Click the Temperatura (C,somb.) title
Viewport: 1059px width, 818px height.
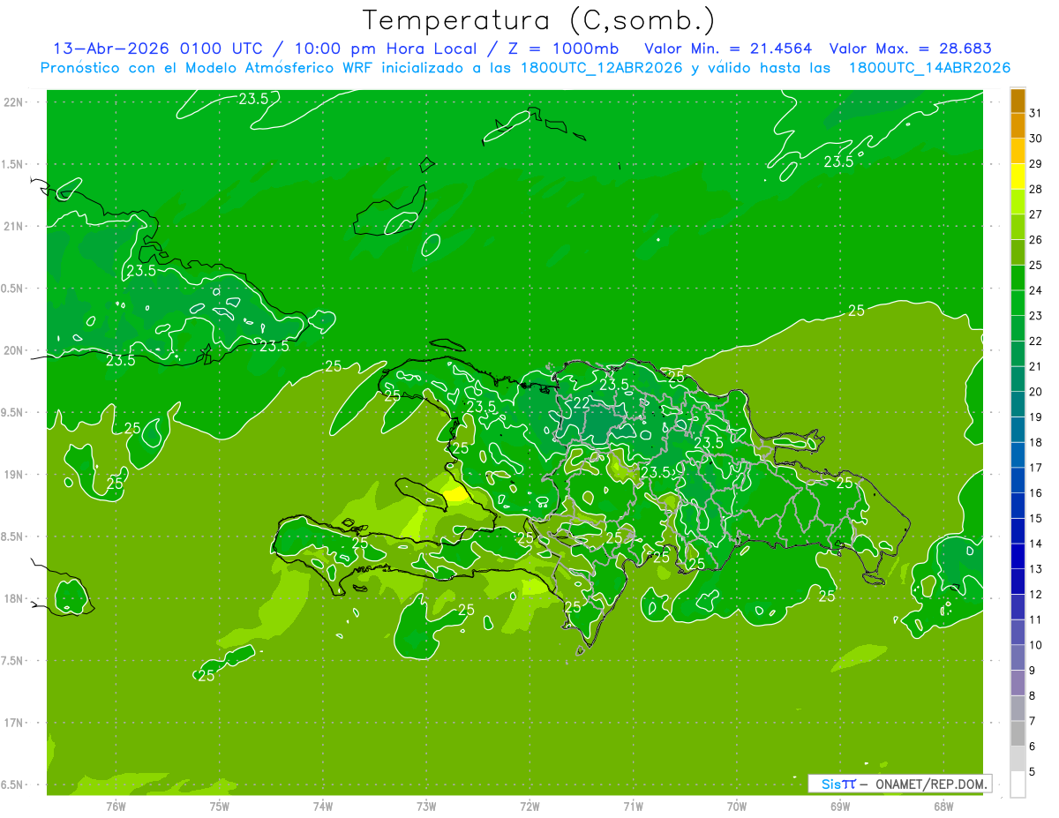[539, 20]
